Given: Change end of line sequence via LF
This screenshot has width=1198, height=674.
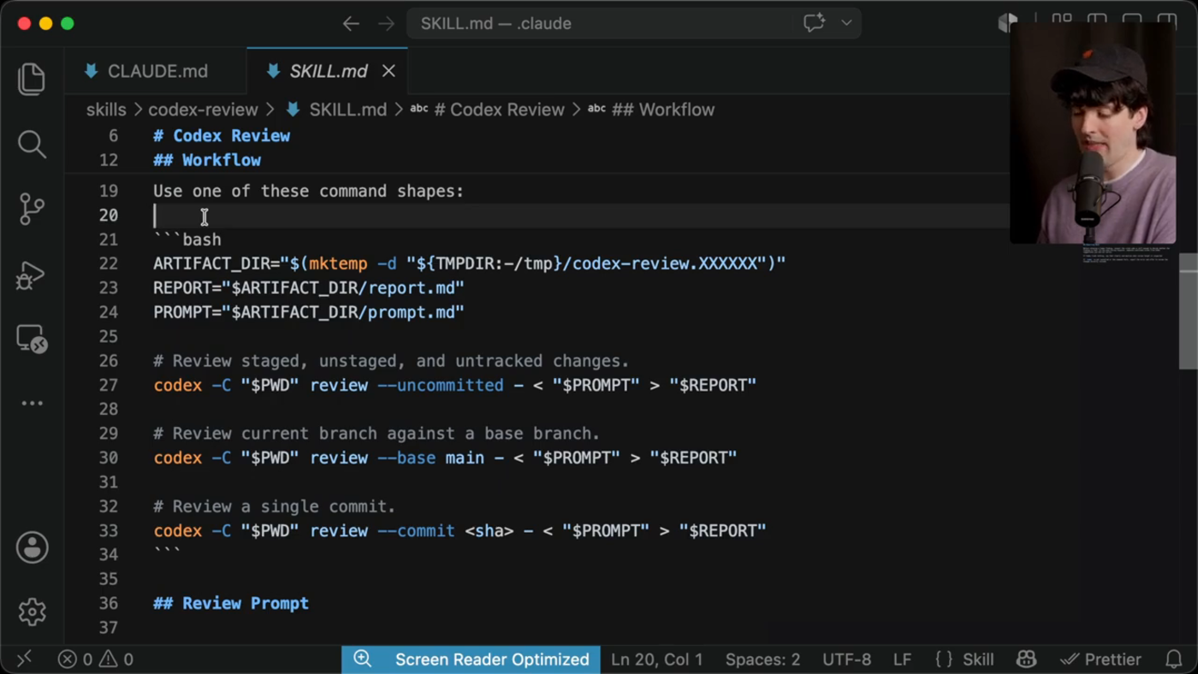Looking at the screenshot, I should tap(902, 659).
